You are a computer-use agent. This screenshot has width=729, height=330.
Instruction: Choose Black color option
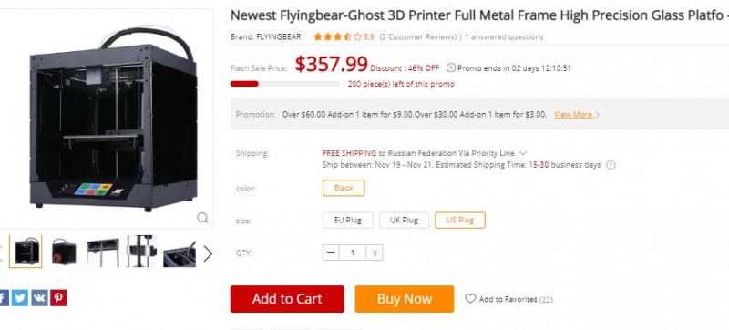tap(344, 188)
